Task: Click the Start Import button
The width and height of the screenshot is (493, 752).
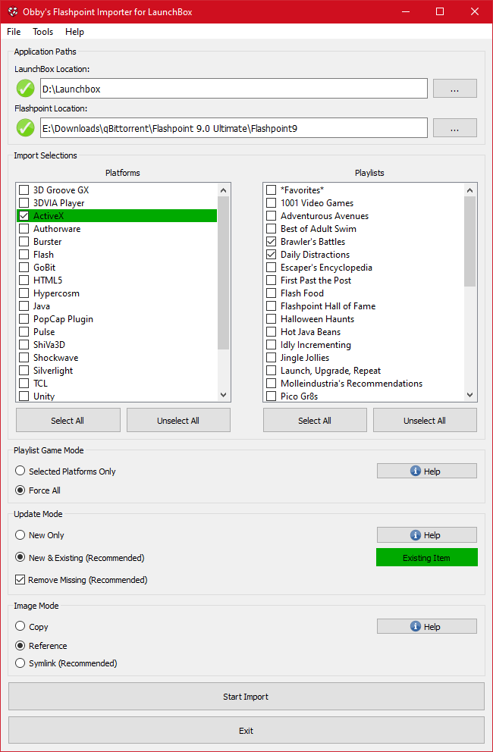Action: point(246,697)
